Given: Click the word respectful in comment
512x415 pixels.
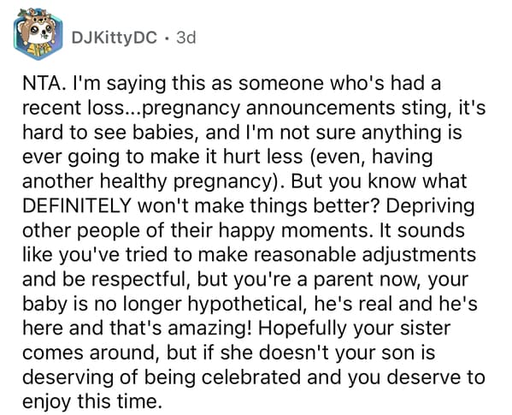Looking at the screenshot, I should pyautogui.click(x=143, y=281).
